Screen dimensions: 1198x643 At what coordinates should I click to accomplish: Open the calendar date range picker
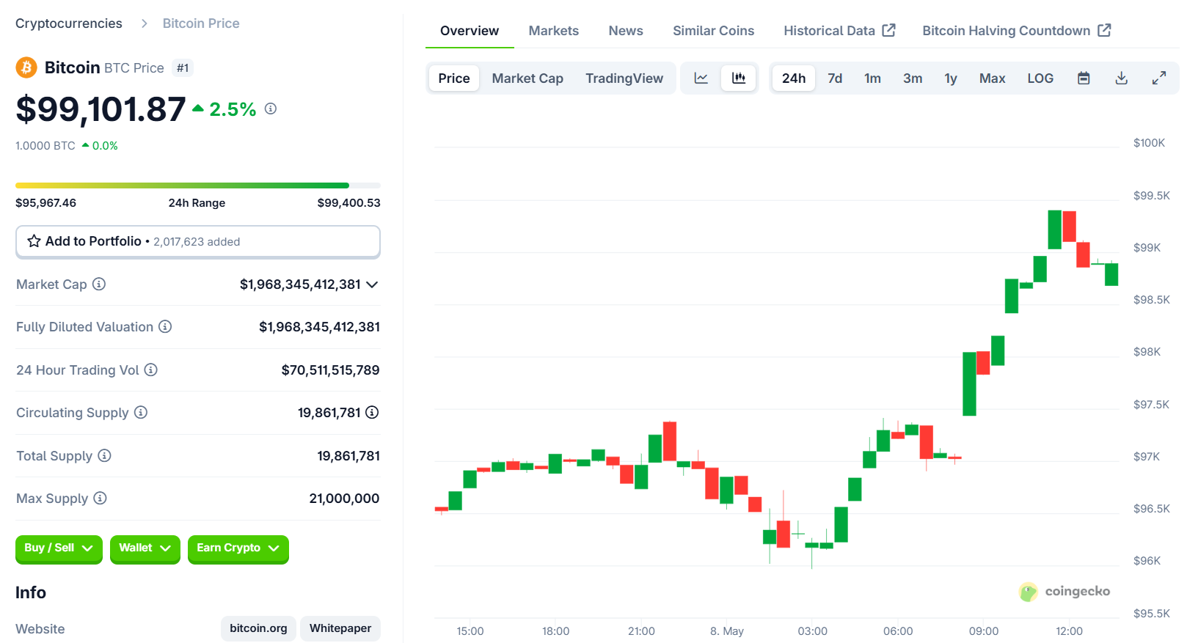[1084, 78]
